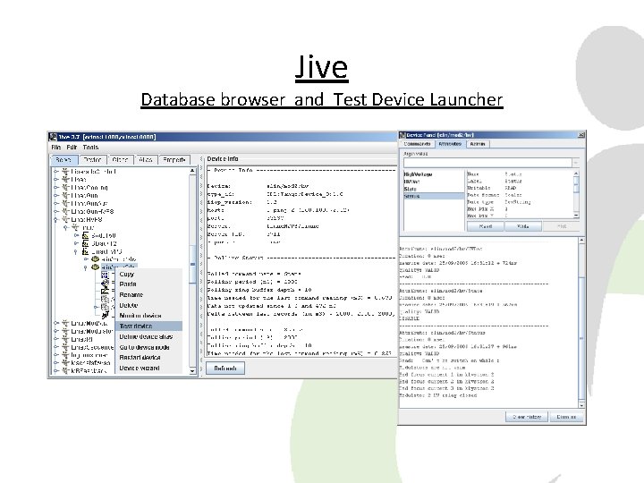
Task: Click Refresh button under Device Info
Action: (225, 368)
